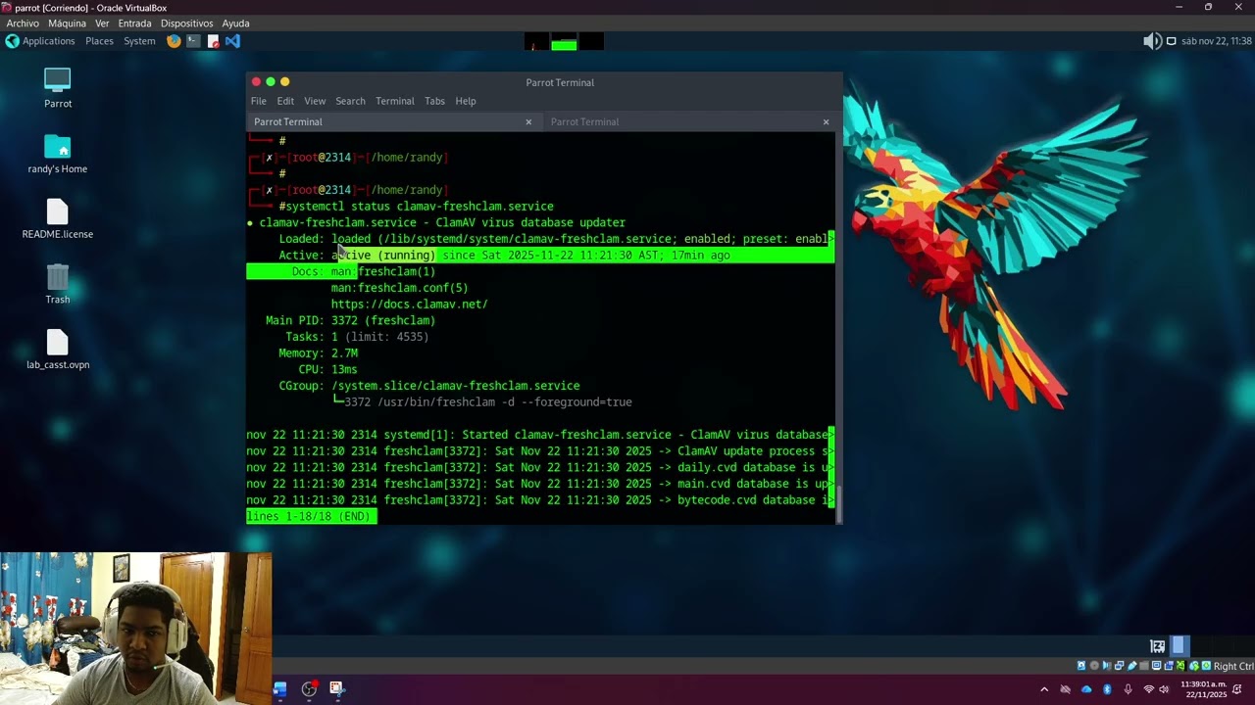Click VirtualBox USB status icon
Viewport: 1255px width, 705px height.
1131,666
